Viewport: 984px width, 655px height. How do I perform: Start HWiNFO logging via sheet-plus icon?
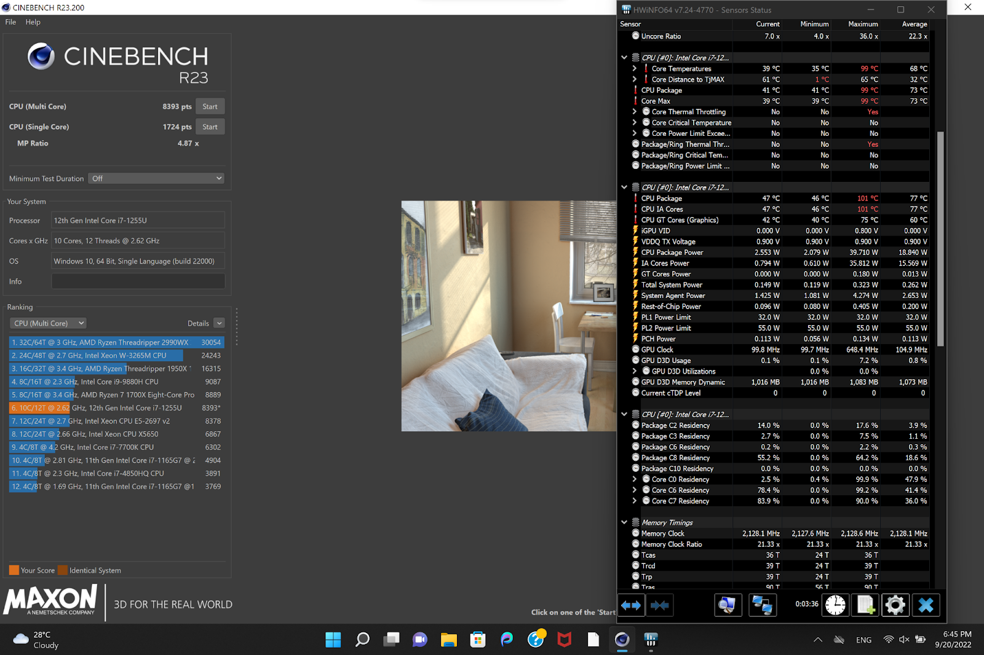coord(865,605)
